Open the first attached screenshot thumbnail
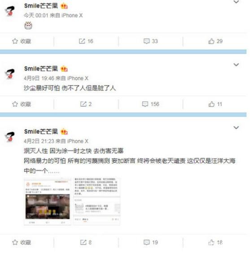 point(48,201)
